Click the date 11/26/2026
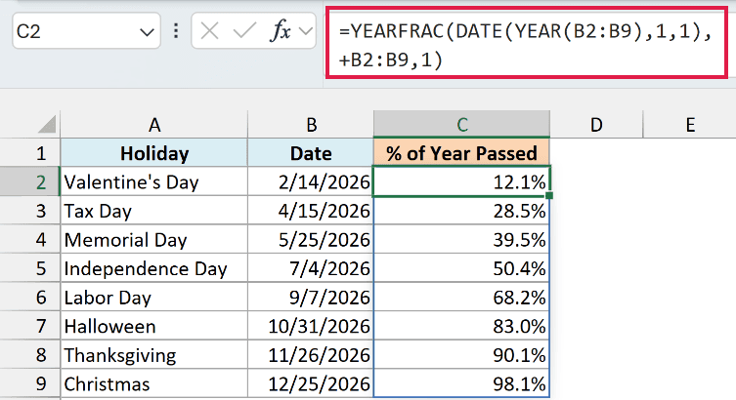The height and width of the screenshot is (400, 736). (311, 355)
